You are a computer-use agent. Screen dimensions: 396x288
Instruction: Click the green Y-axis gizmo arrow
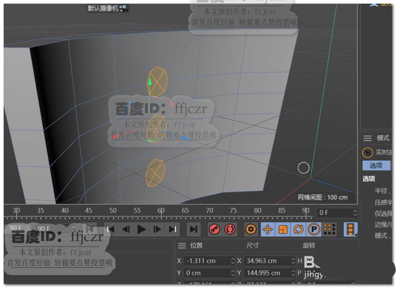[150, 82]
